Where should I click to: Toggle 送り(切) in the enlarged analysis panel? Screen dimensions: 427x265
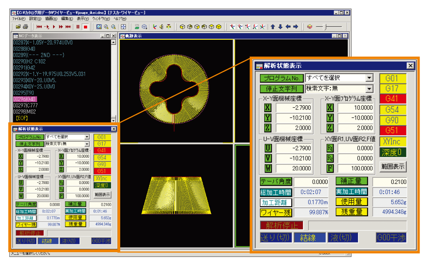tap(276, 238)
